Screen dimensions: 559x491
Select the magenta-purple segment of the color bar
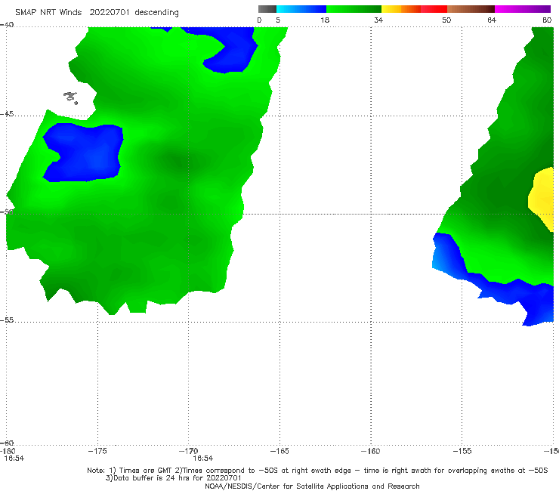pos(522,9)
